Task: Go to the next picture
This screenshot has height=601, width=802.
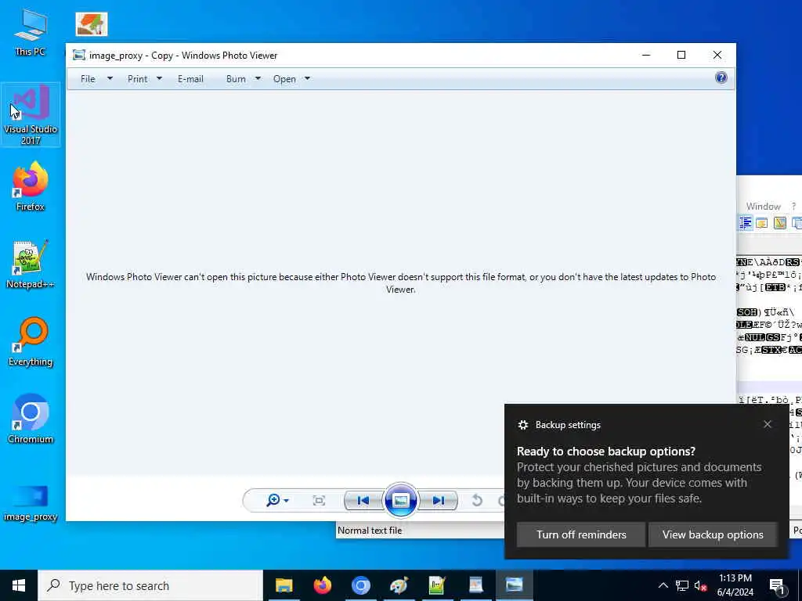Action: [x=438, y=500]
